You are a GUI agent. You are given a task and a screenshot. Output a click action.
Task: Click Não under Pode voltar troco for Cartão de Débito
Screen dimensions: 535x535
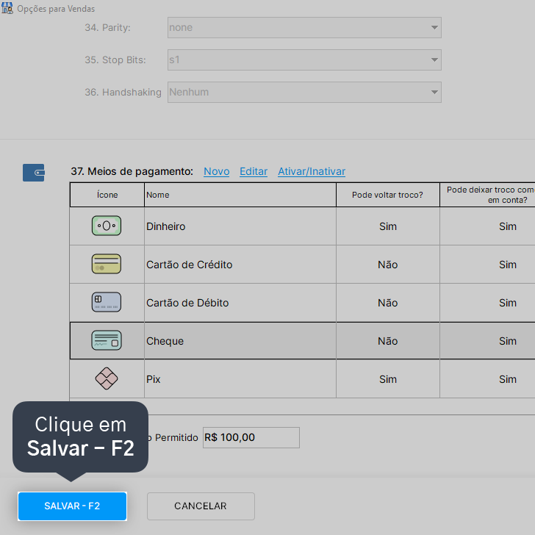click(387, 303)
